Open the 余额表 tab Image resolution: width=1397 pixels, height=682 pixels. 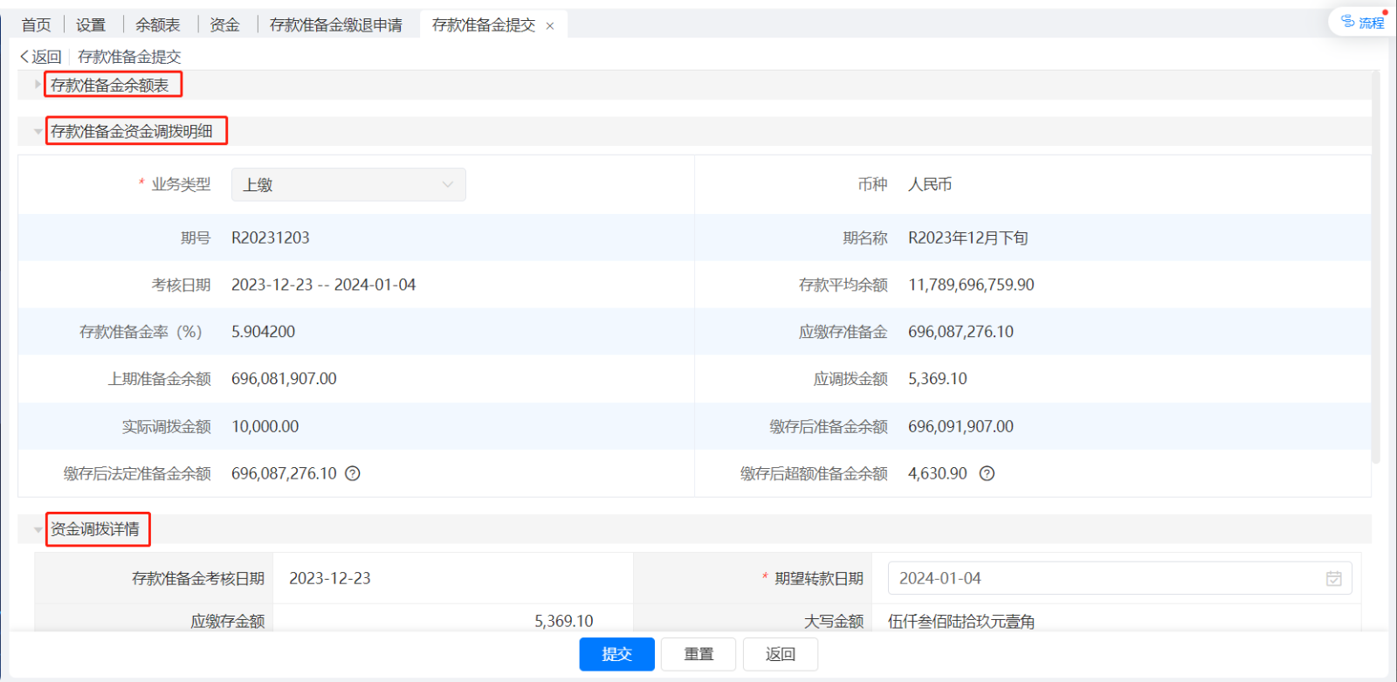(157, 25)
